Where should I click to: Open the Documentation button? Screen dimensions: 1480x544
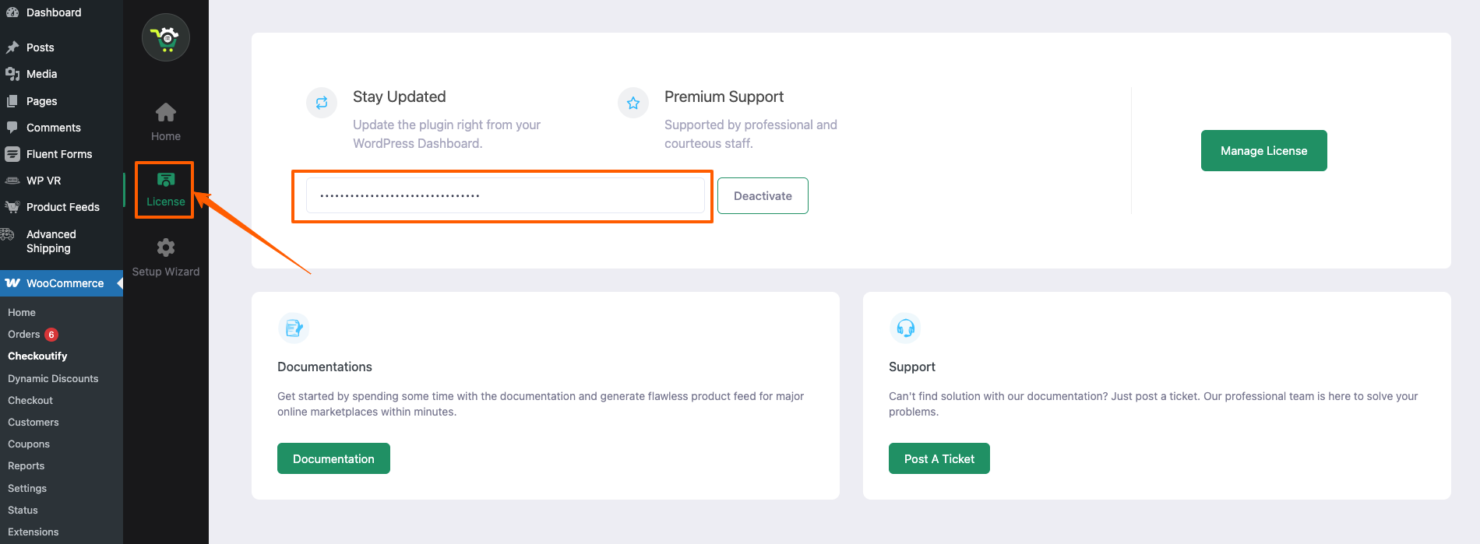point(333,459)
